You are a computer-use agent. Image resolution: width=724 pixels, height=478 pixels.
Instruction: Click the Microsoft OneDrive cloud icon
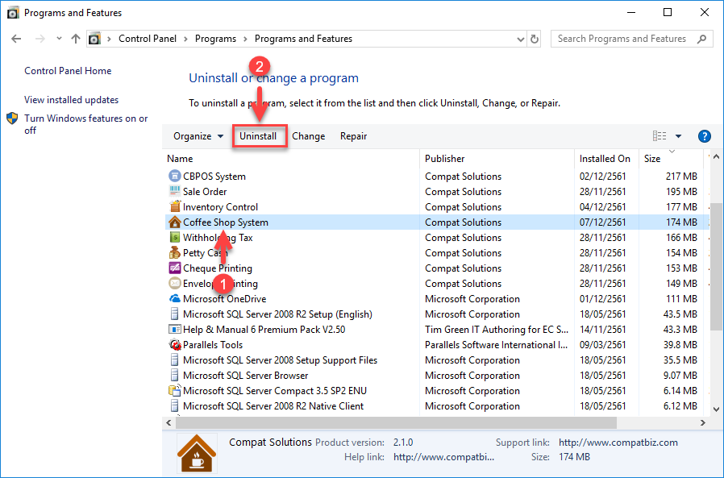174,299
